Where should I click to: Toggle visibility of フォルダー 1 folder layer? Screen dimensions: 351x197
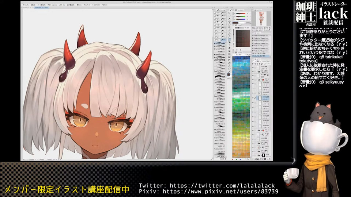click(253, 72)
